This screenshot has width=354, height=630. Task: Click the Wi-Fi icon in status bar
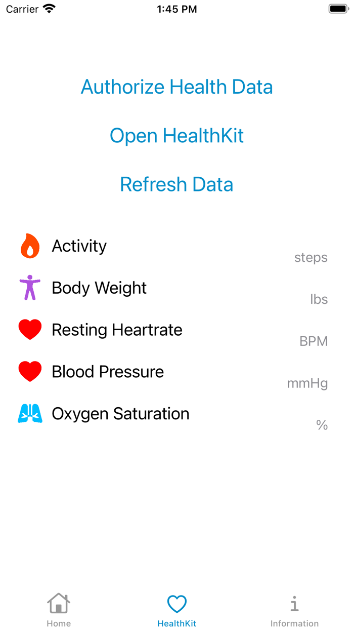click(48, 8)
